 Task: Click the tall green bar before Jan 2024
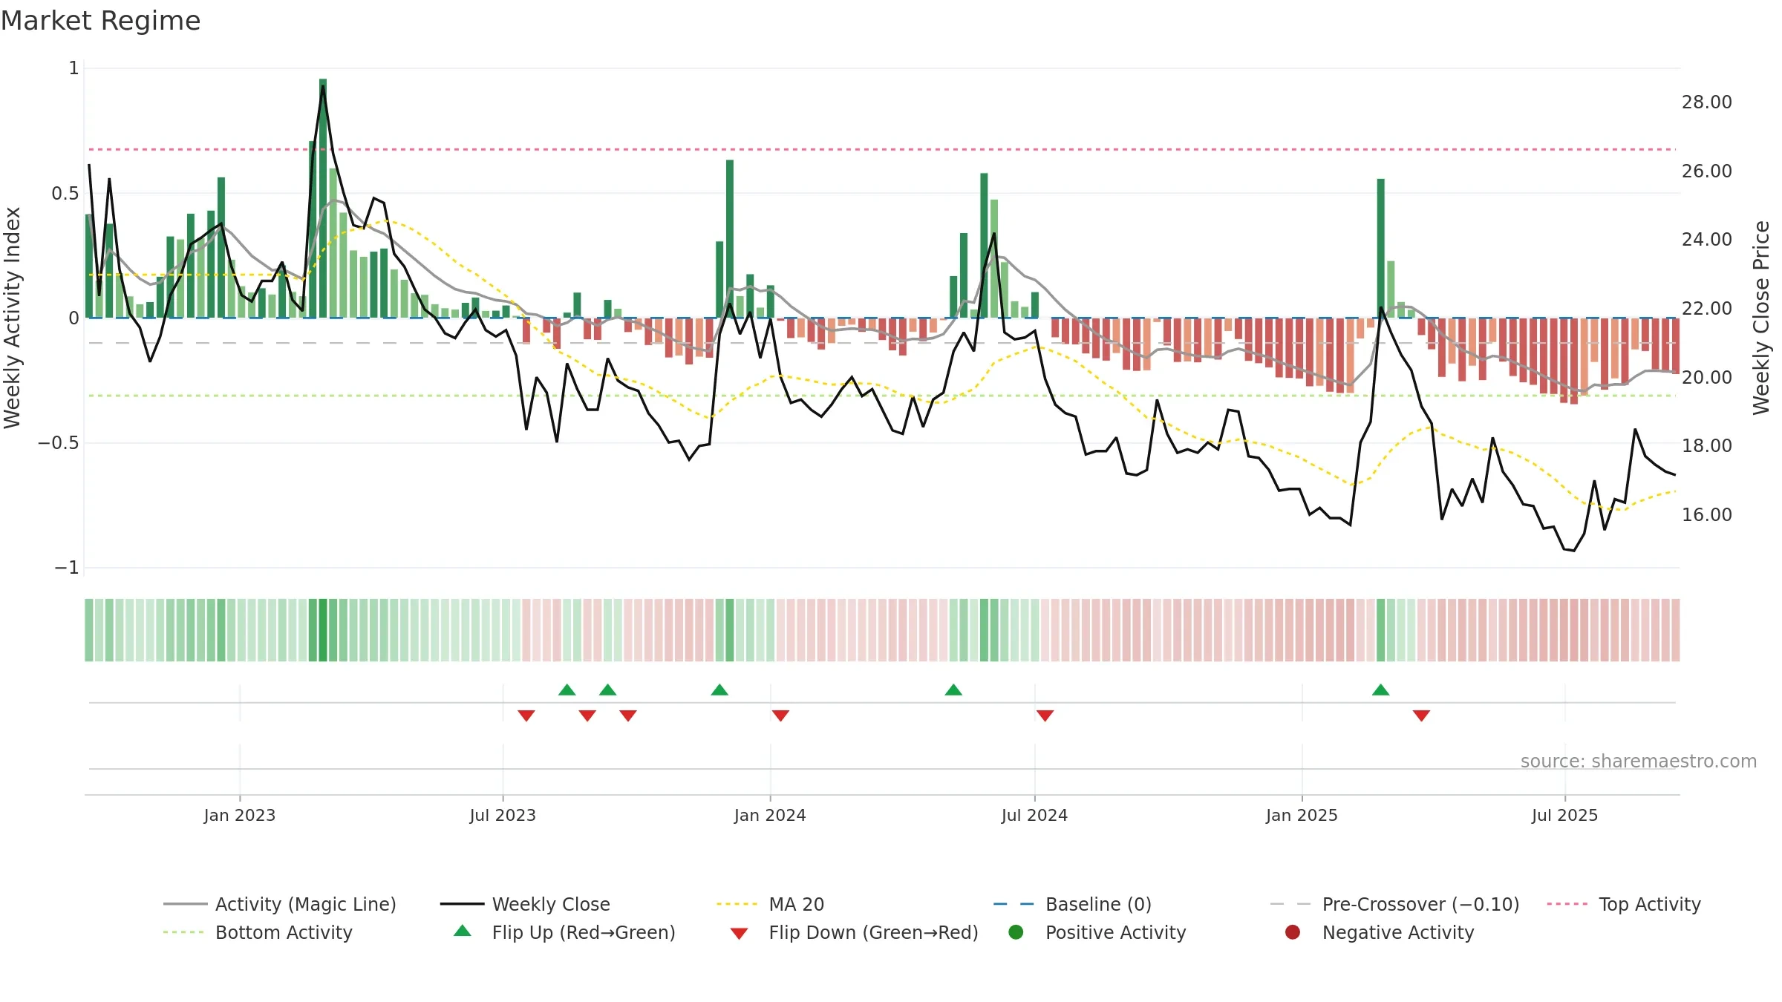730,239
